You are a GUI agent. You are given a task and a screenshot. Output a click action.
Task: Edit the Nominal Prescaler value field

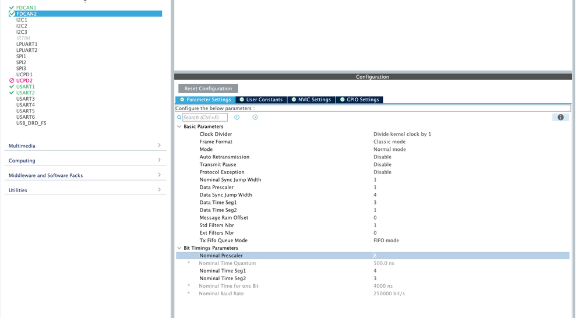point(471,256)
